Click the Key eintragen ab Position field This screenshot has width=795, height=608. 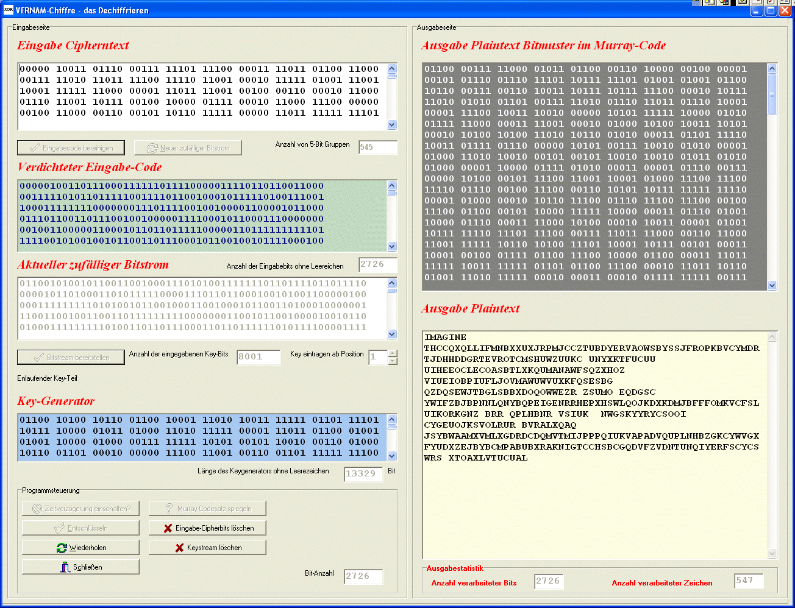[x=378, y=357]
